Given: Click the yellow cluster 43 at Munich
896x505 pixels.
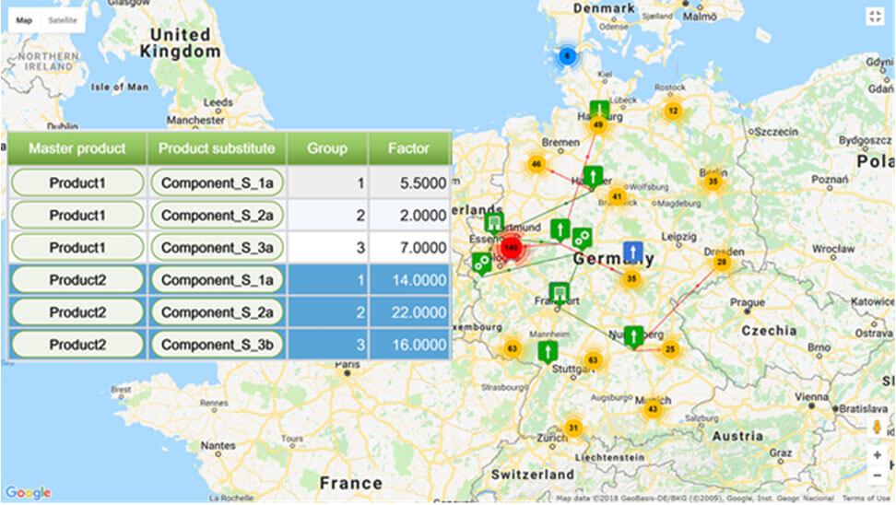Looking at the screenshot, I should tap(653, 409).
